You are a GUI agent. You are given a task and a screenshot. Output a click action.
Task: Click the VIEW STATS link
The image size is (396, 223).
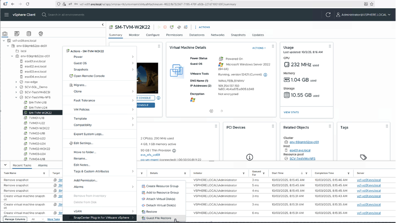[x=291, y=112]
